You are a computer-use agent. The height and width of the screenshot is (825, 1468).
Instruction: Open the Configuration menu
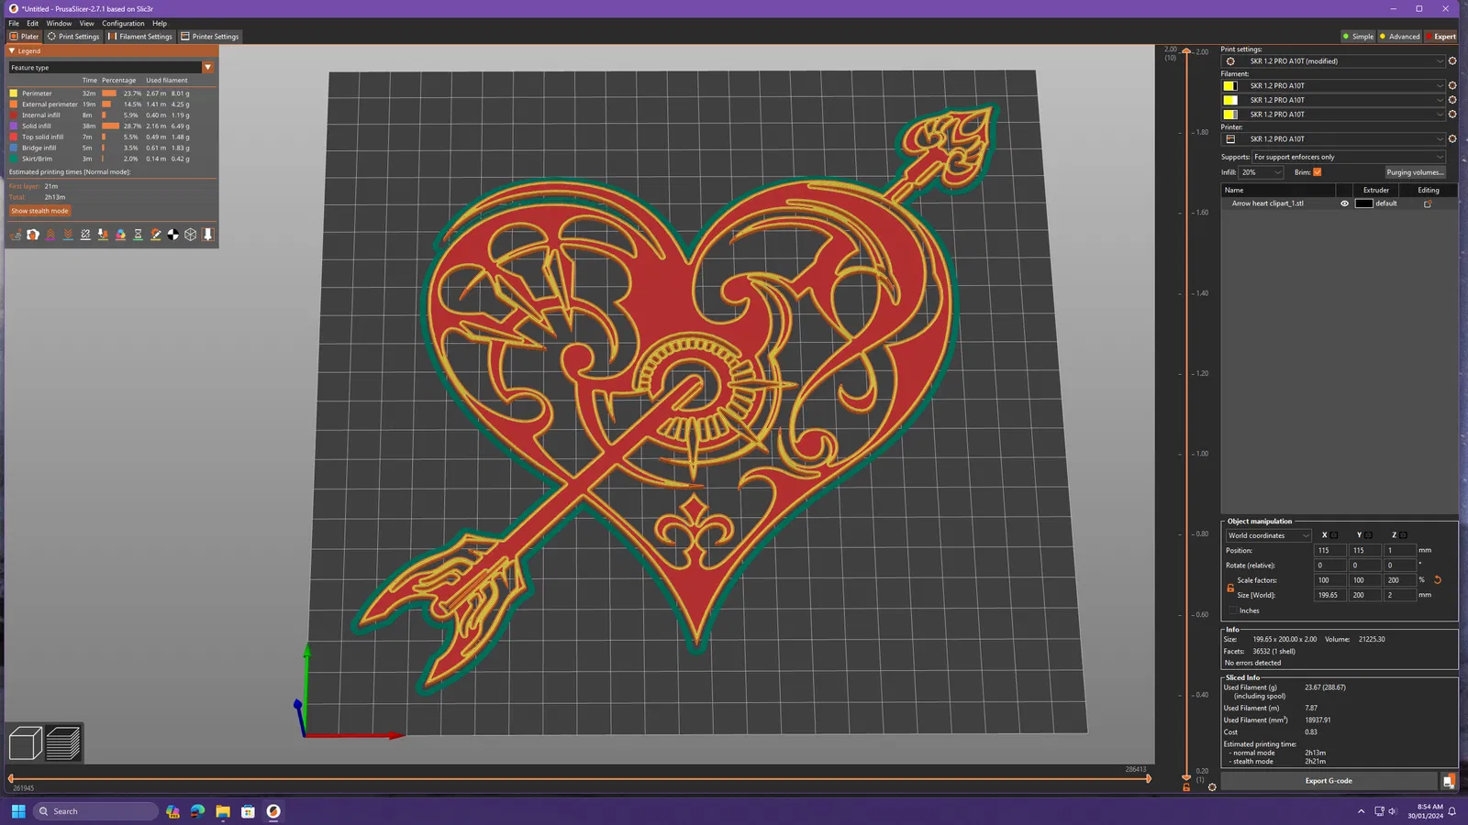123,23
